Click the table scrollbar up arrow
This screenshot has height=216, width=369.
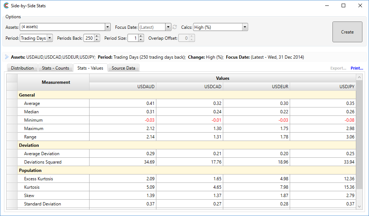point(359,77)
